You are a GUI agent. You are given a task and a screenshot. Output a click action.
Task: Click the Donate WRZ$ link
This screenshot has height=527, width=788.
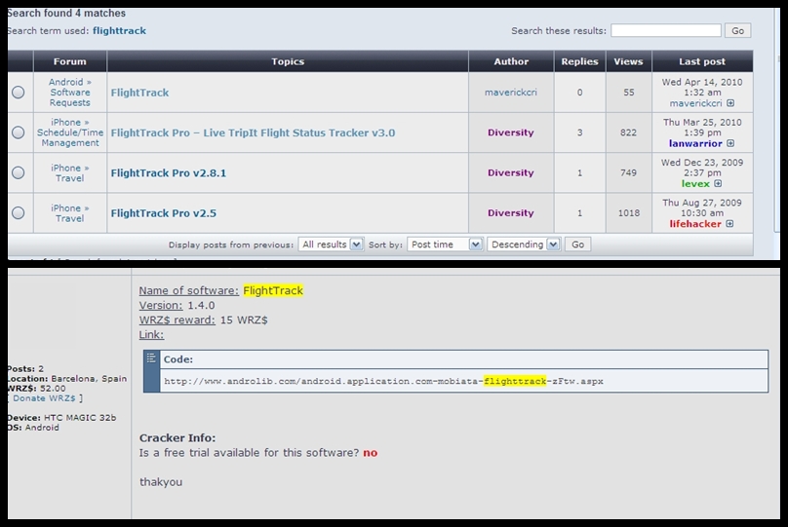coord(44,398)
